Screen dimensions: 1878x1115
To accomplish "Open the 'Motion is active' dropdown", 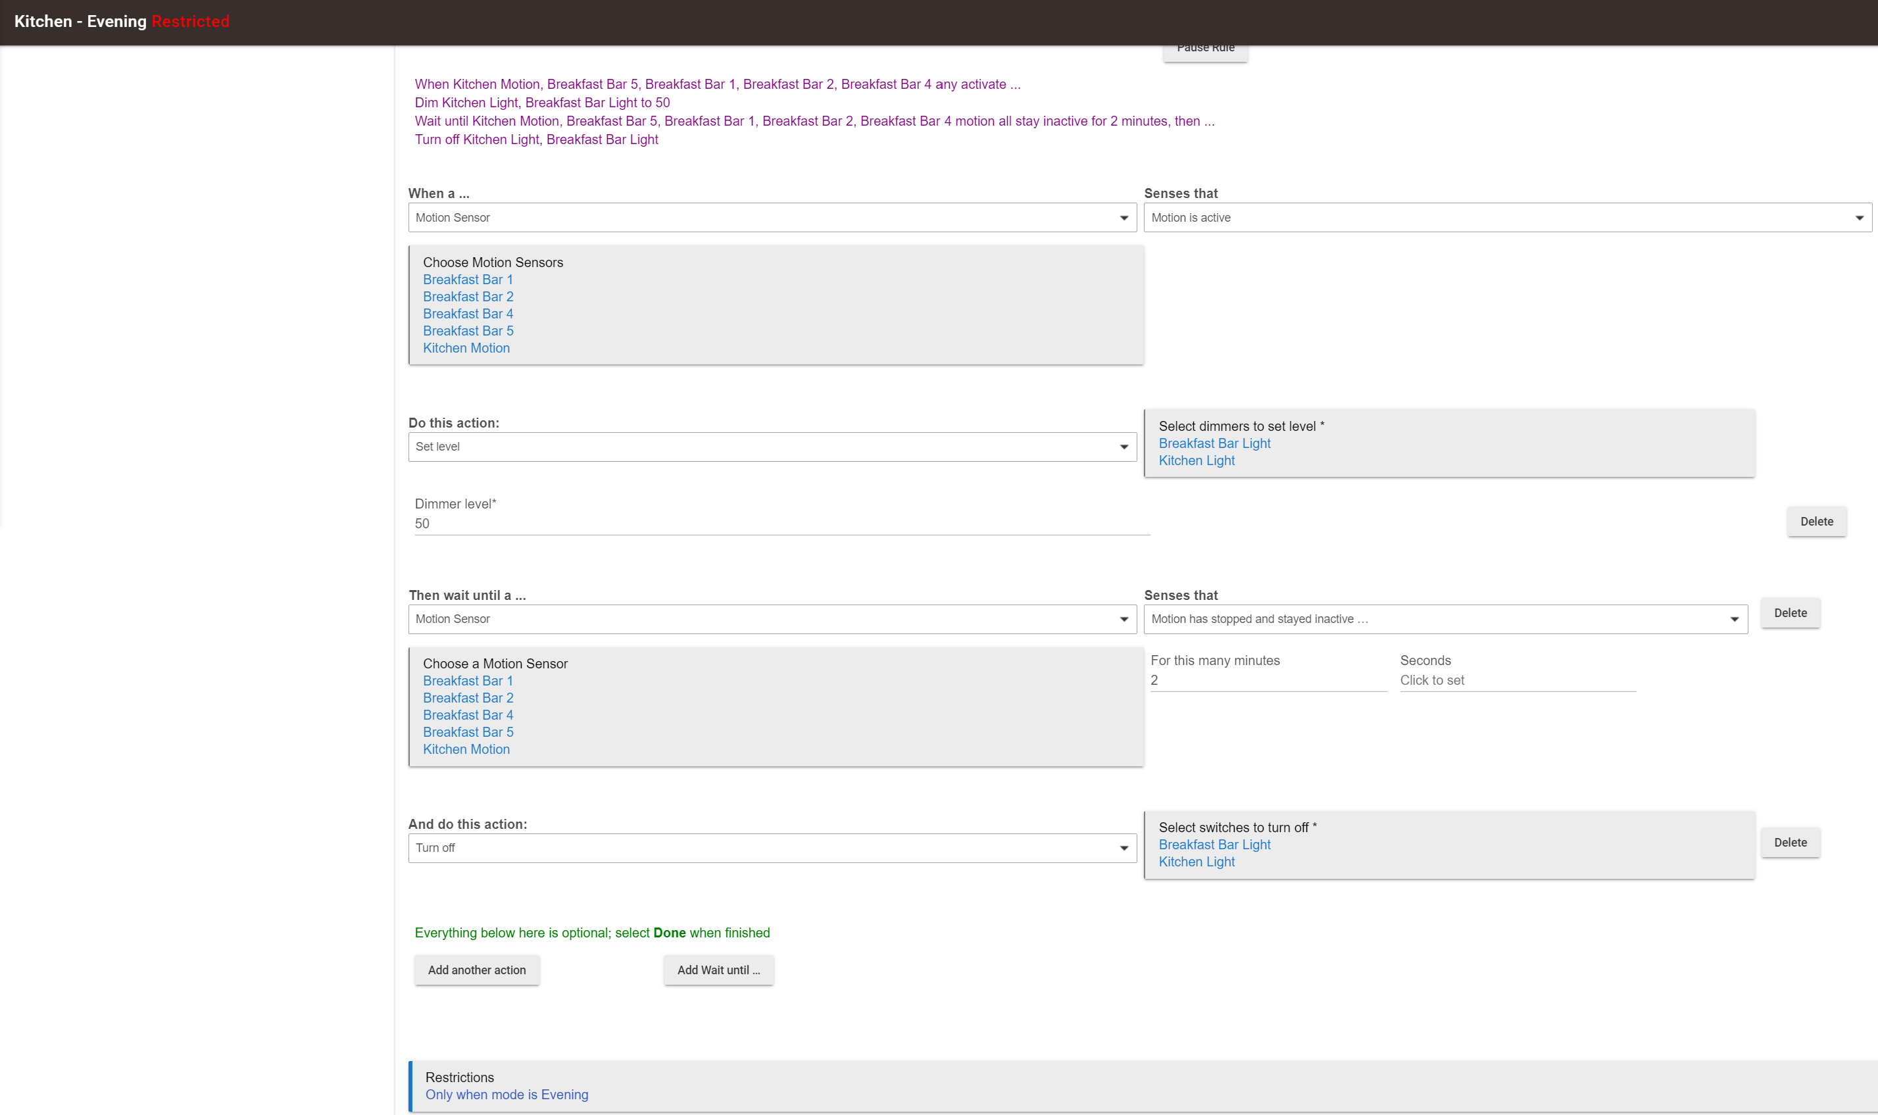I will pos(1508,217).
